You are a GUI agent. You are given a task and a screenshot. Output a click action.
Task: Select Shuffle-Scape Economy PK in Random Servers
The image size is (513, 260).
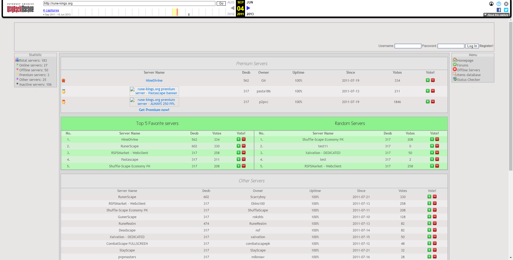[323, 139]
